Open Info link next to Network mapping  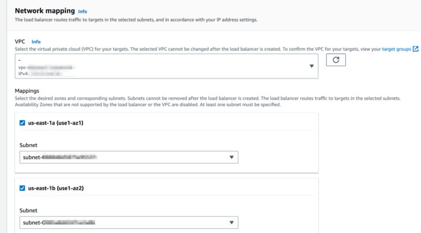83,11
